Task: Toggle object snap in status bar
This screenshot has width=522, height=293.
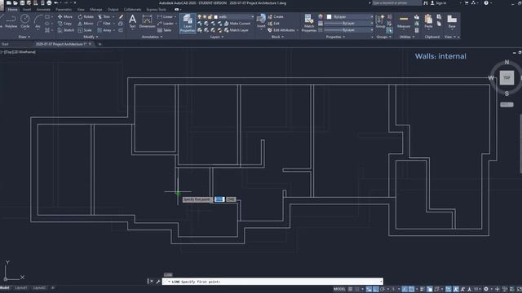Action: (411, 290)
